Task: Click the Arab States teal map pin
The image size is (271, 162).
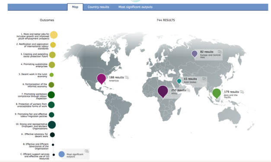Action: pyautogui.click(x=179, y=81)
